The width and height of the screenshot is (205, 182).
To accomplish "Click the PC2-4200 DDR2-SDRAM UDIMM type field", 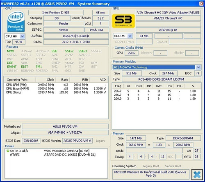I will (161, 79).
